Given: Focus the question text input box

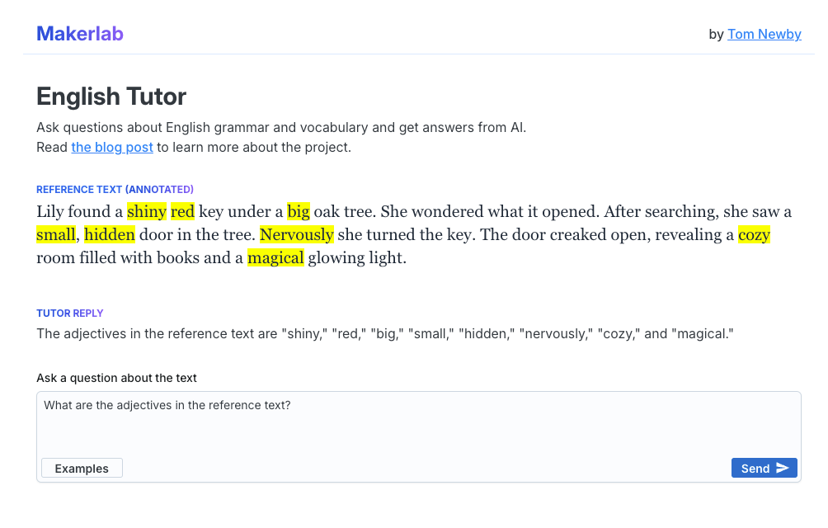Looking at the screenshot, I should pos(418,425).
